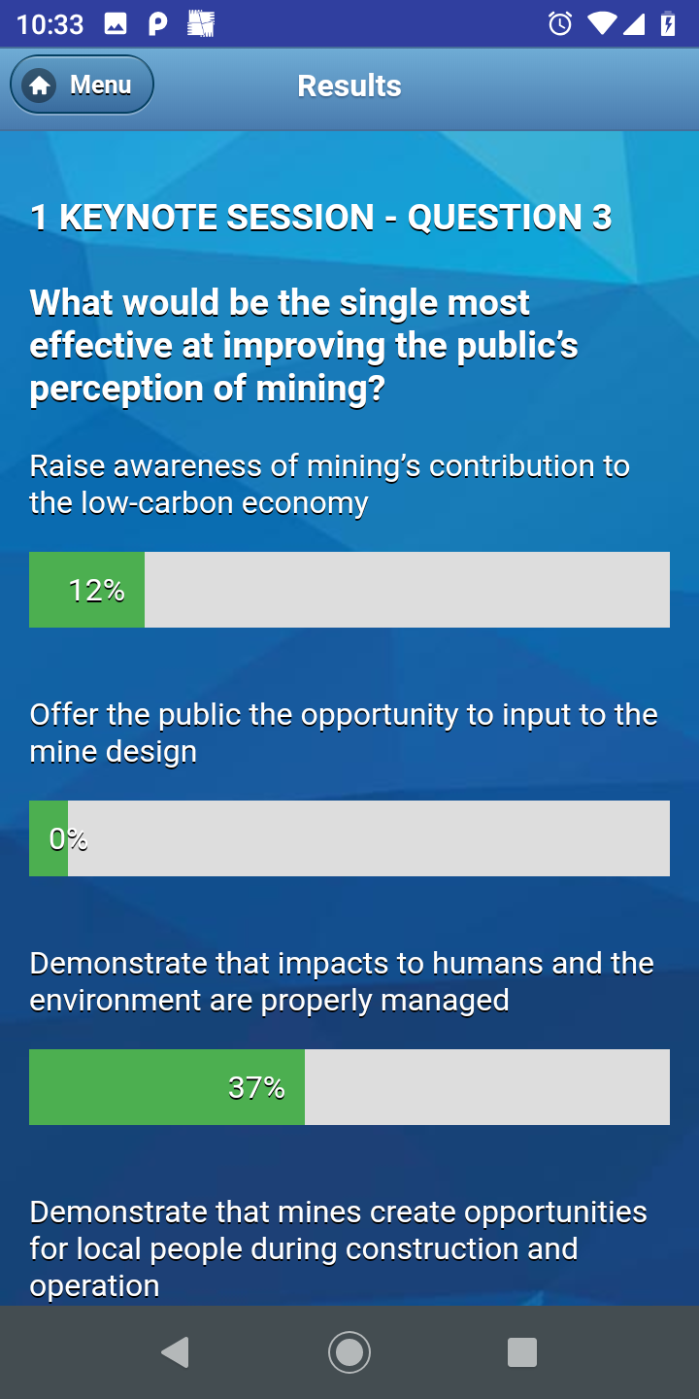The image size is (699, 1399).
Task: Tap the home icon in Menu button
Action: 40,85
